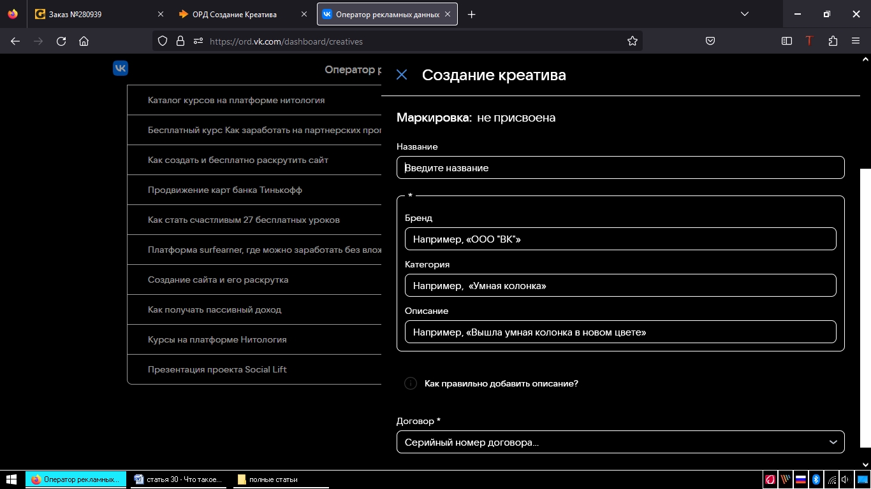Screen dimensions: 871x489
Task: Open the tracking protection shield icon
Action: [x=163, y=41]
